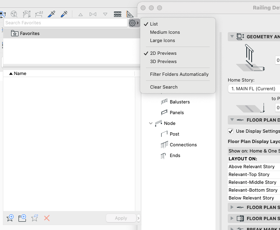Select 3D Previews option
280x230 pixels.
point(163,61)
